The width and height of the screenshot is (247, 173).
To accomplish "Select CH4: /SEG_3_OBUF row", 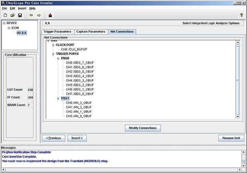I will point(80,81).
